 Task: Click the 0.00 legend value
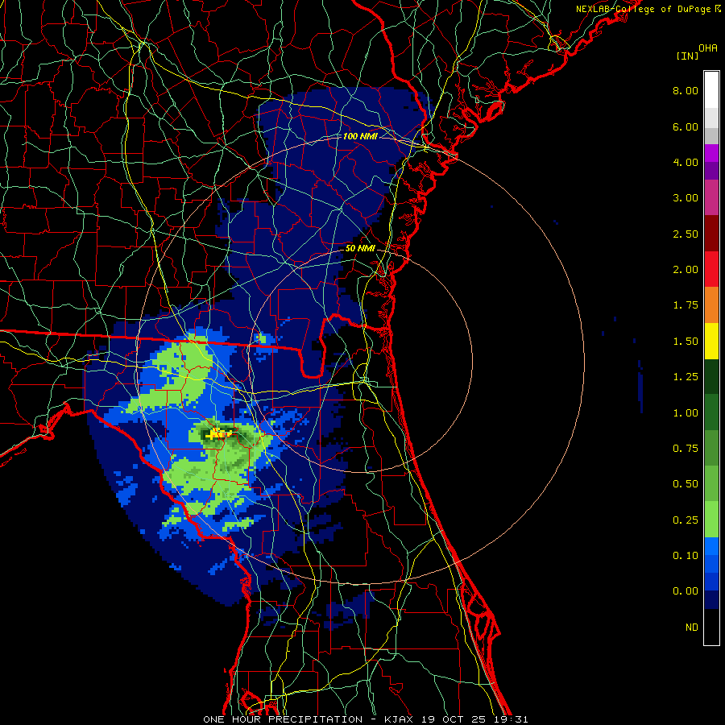686,591
